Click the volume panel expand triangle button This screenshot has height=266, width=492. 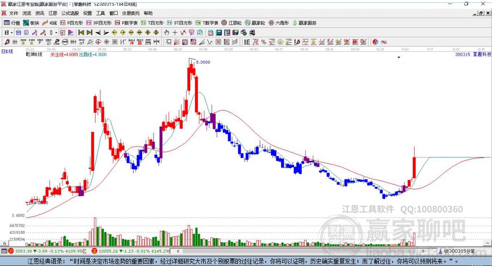point(4,243)
